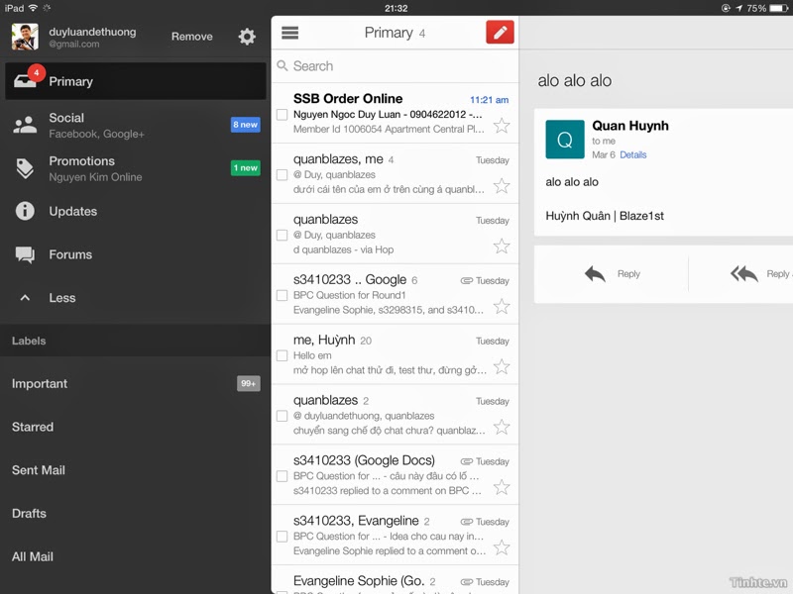Screen dimensions: 793x594
Task: Tap the 99+ Important count badge
Action: (249, 384)
